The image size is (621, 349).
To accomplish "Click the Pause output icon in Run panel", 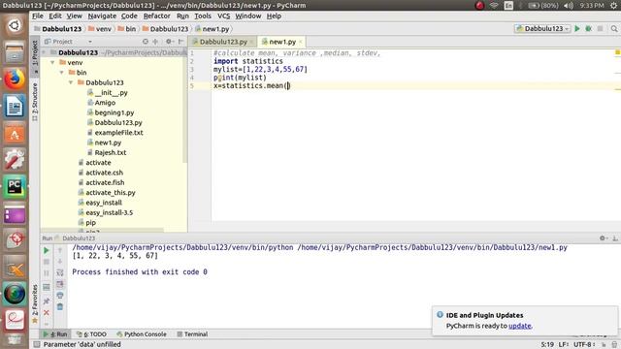I will point(47,273).
